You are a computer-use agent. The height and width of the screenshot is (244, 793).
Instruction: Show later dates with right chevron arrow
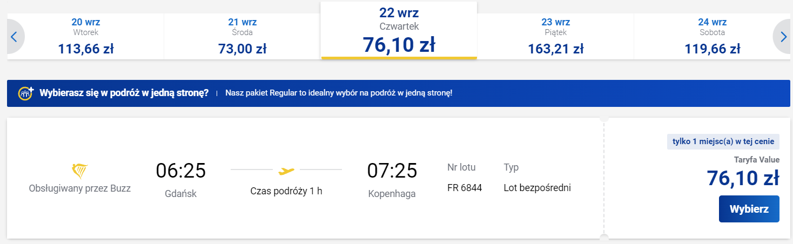pos(783,37)
